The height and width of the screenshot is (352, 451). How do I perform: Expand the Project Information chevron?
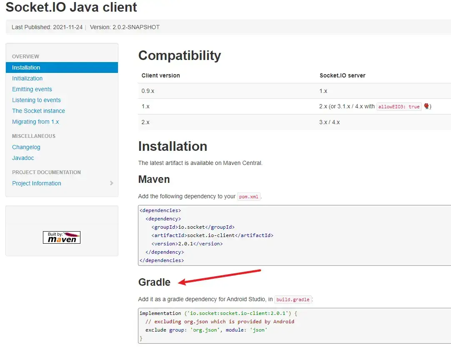coord(112,183)
